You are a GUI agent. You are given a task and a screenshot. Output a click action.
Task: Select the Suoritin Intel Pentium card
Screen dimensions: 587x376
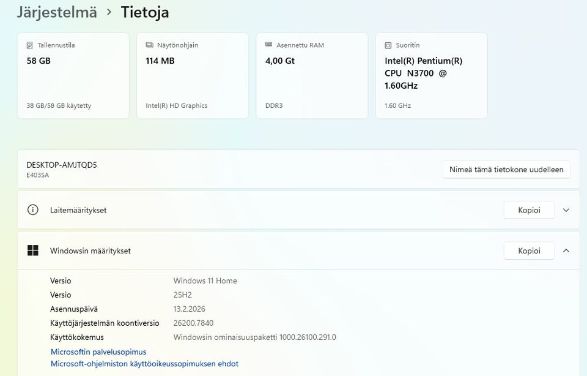[431, 75]
